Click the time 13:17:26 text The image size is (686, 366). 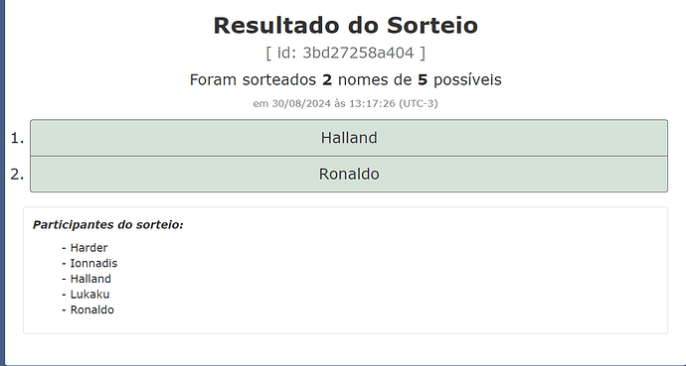coord(372,104)
